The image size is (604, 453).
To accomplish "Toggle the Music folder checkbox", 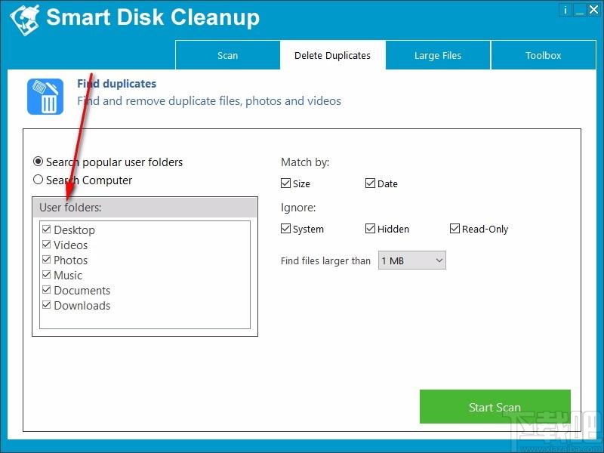I will (47, 275).
